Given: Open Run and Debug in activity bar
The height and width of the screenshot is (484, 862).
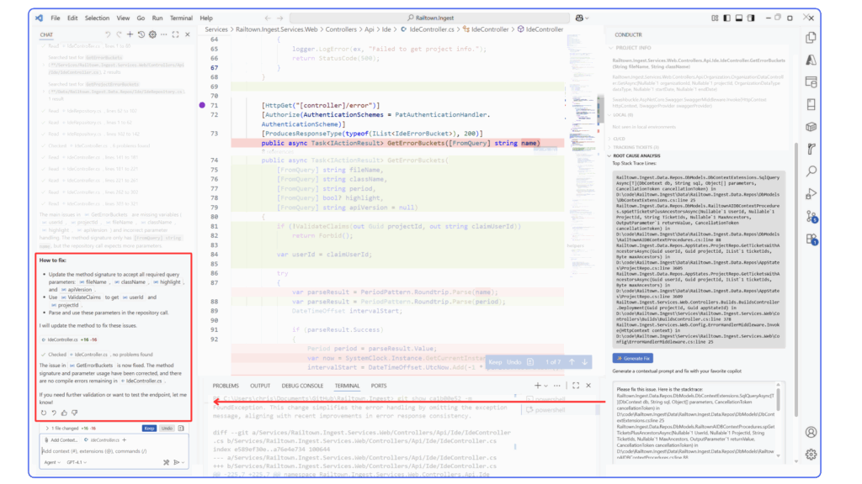Looking at the screenshot, I should point(811,194).
